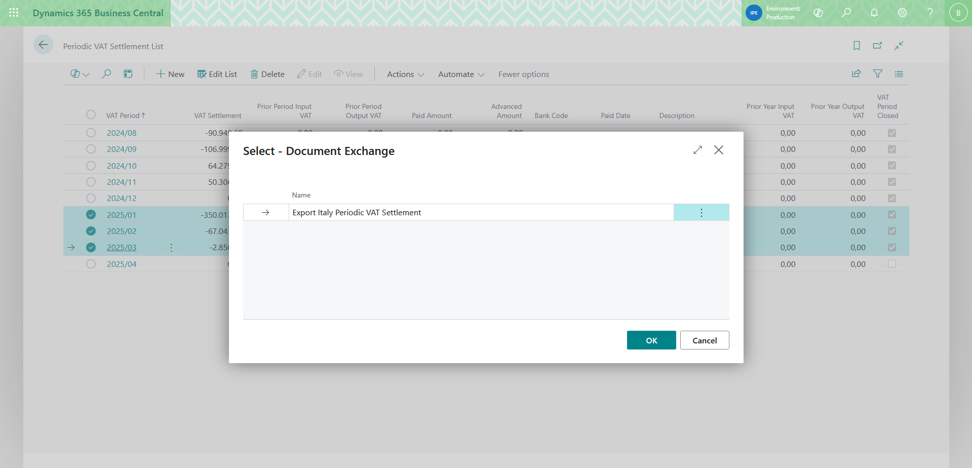Open the Copilot icon in the top bar
Screen dimensions: 972x468
[818, 13]
